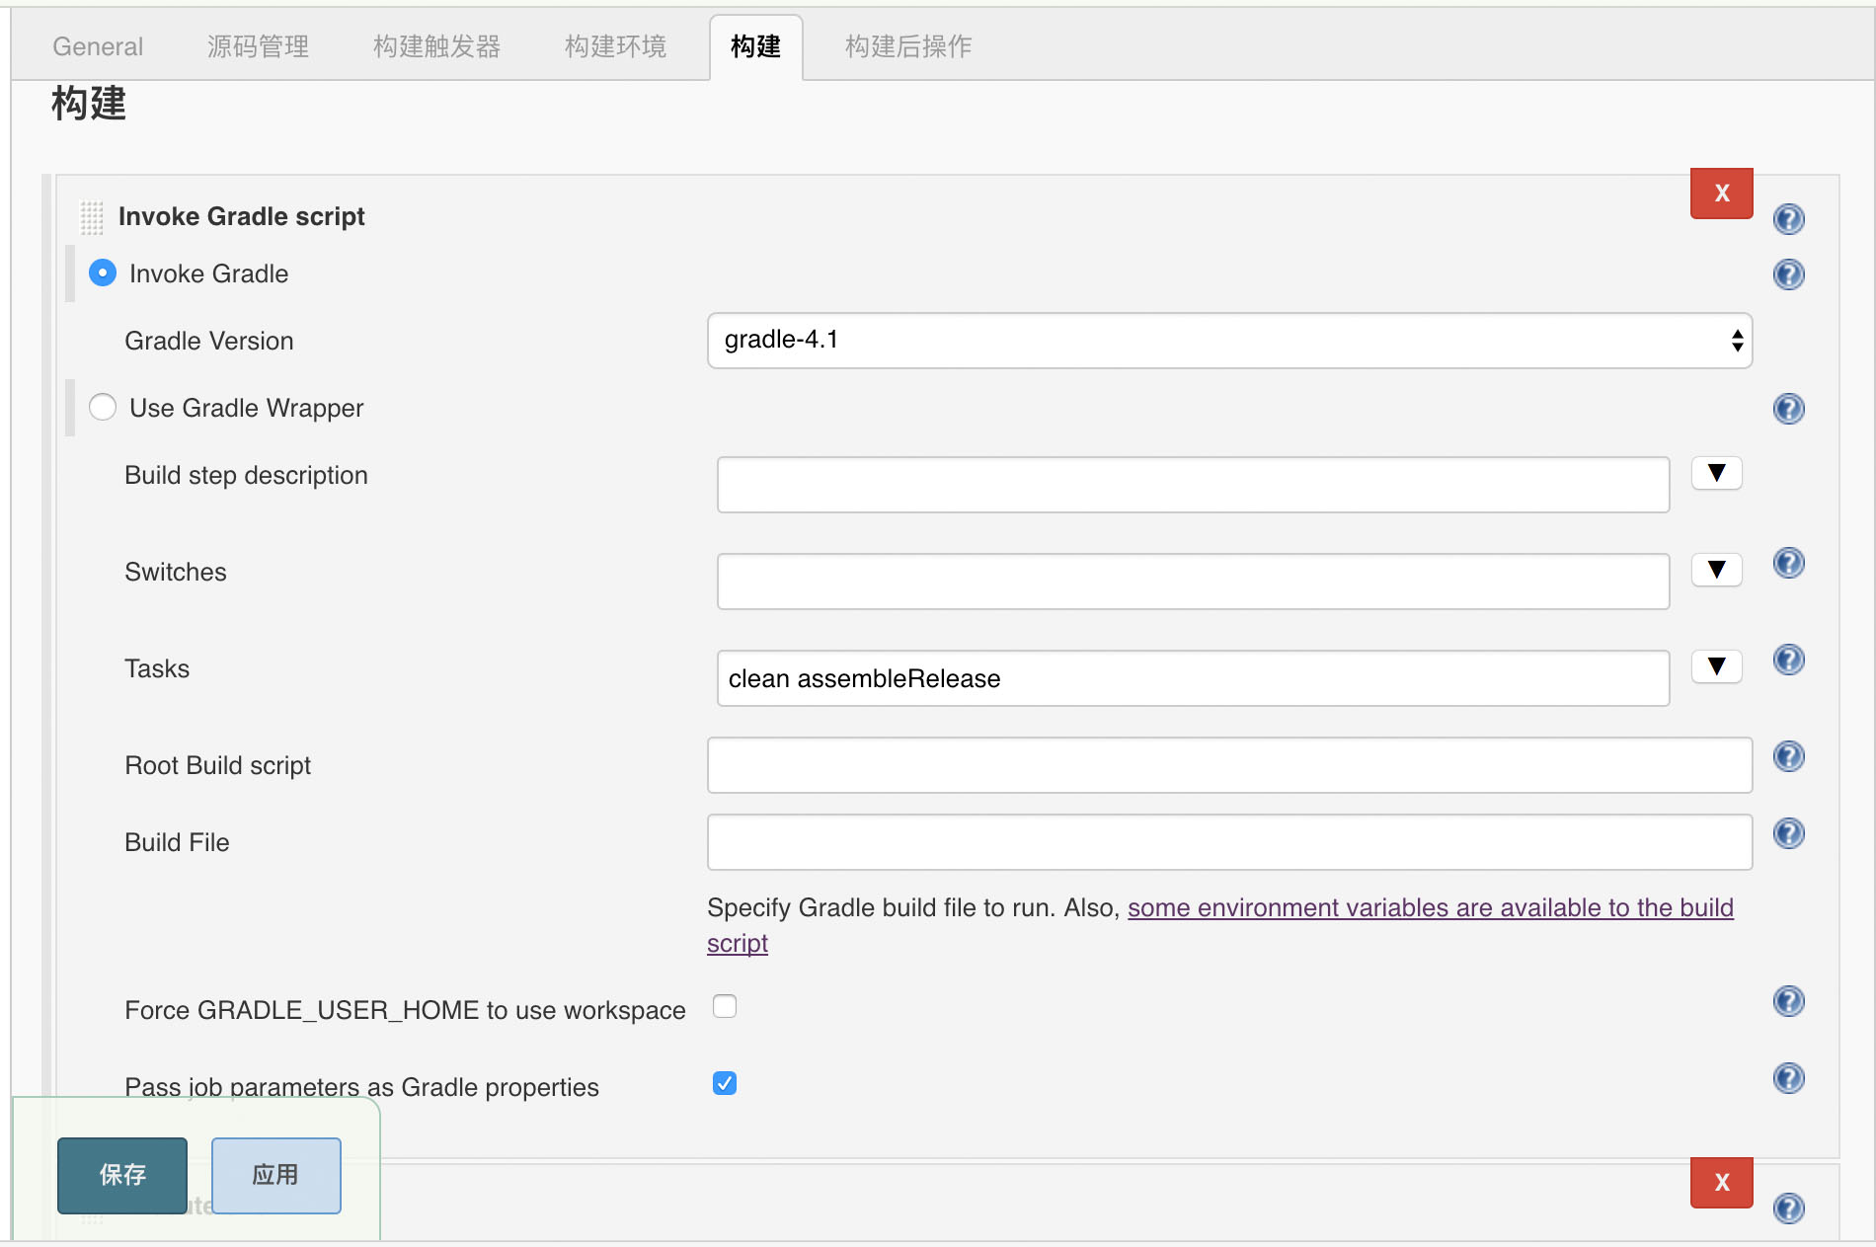1876x1247 pixels.
Task: Enable Force GRADLE_USER_HOME to use workspace
Action: [x=725, y=1006]
